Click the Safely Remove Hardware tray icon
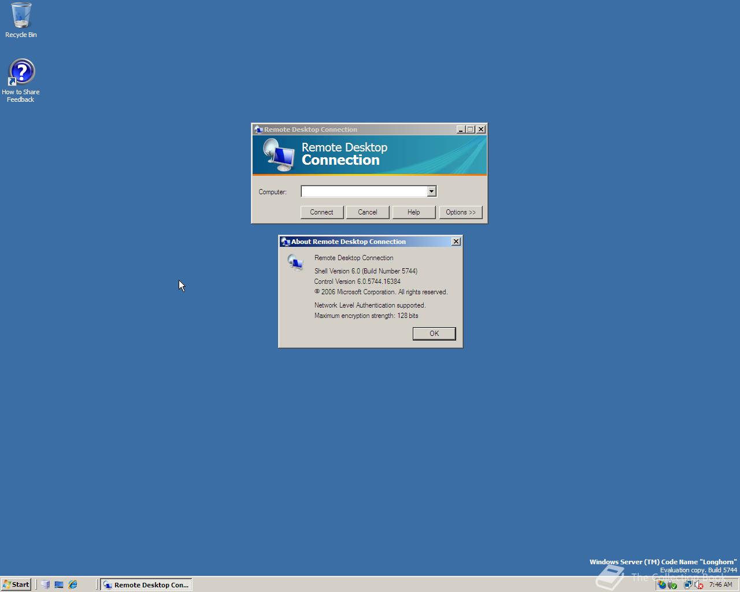 pos(672,584)
